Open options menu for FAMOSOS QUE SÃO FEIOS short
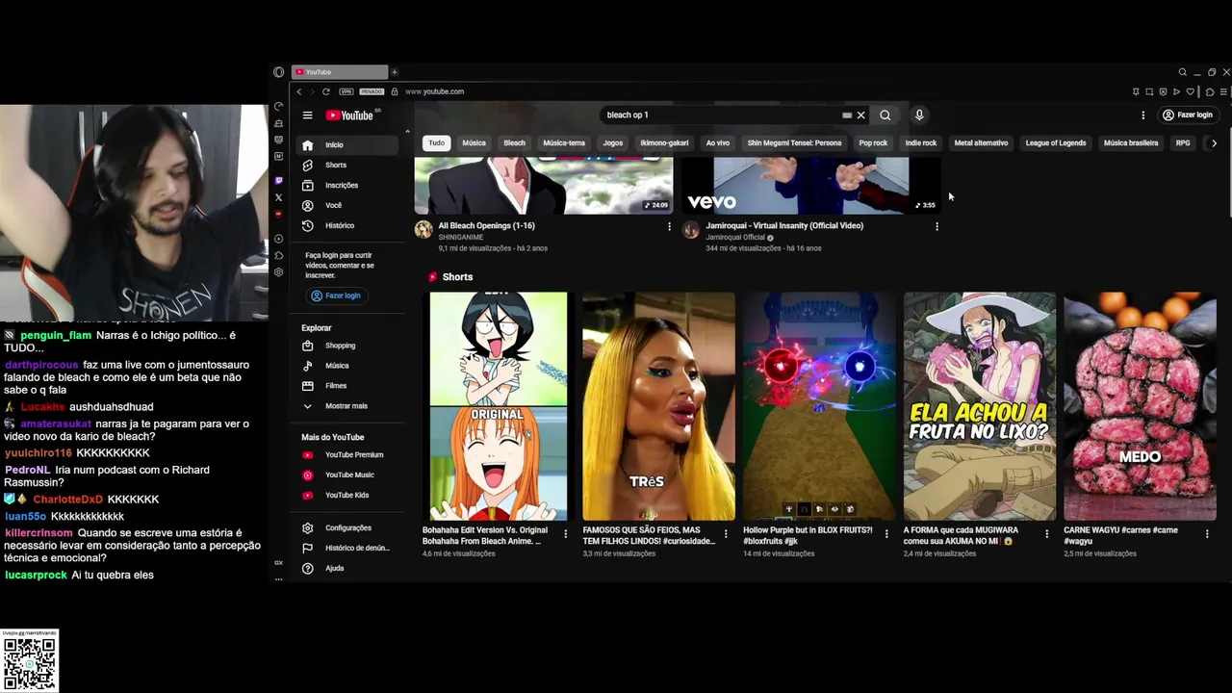This screenshot has height=693, width=1232. click(x=726, y=533)
